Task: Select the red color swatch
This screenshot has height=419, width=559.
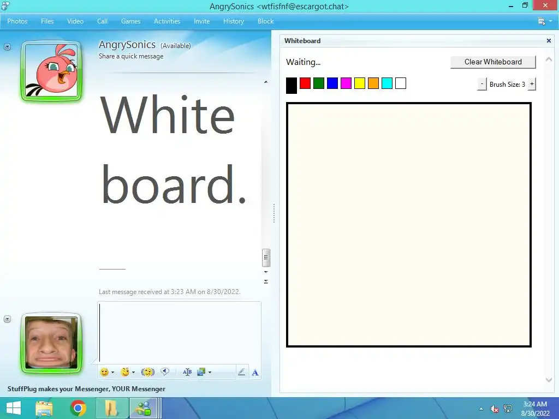Action: click(305, 83)
